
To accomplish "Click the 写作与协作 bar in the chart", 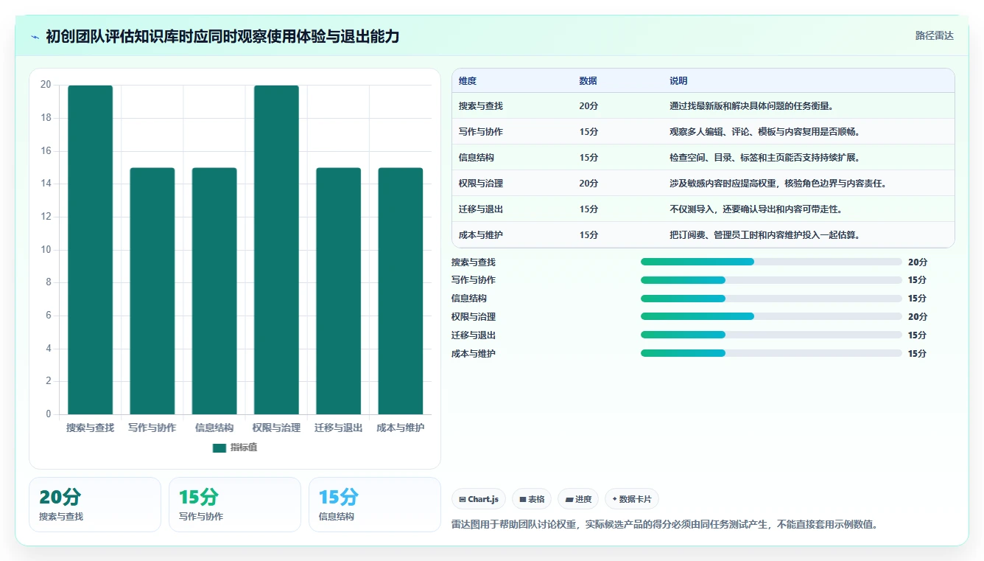I will pos(152,291).
